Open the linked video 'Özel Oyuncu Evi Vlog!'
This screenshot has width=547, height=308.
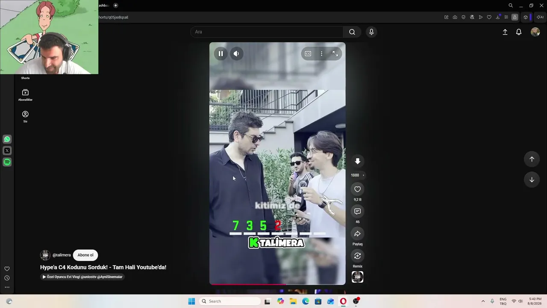(83, 277)
